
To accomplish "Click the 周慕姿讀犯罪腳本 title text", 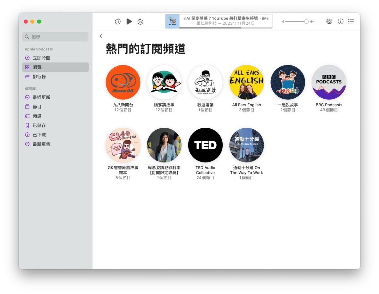I will 164,170.
